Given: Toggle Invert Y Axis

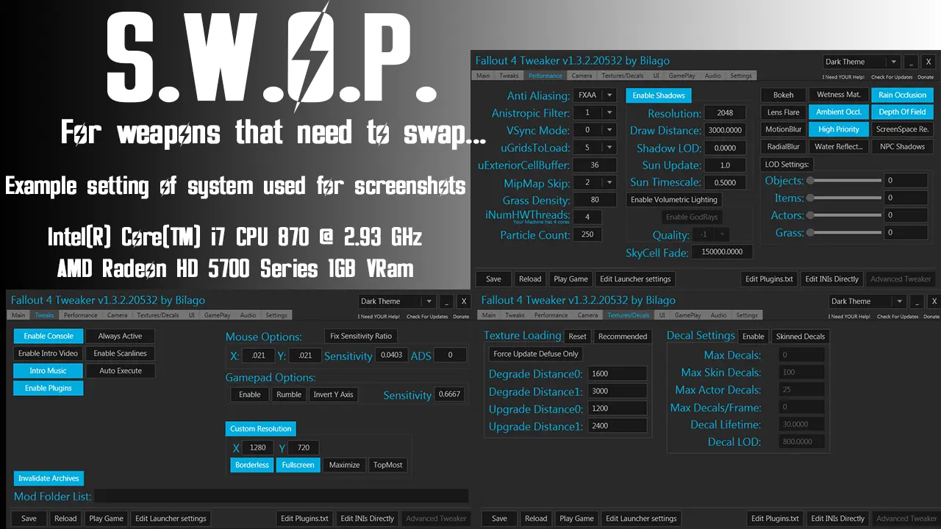Looking at the screenshot, I should pos(333,395).
